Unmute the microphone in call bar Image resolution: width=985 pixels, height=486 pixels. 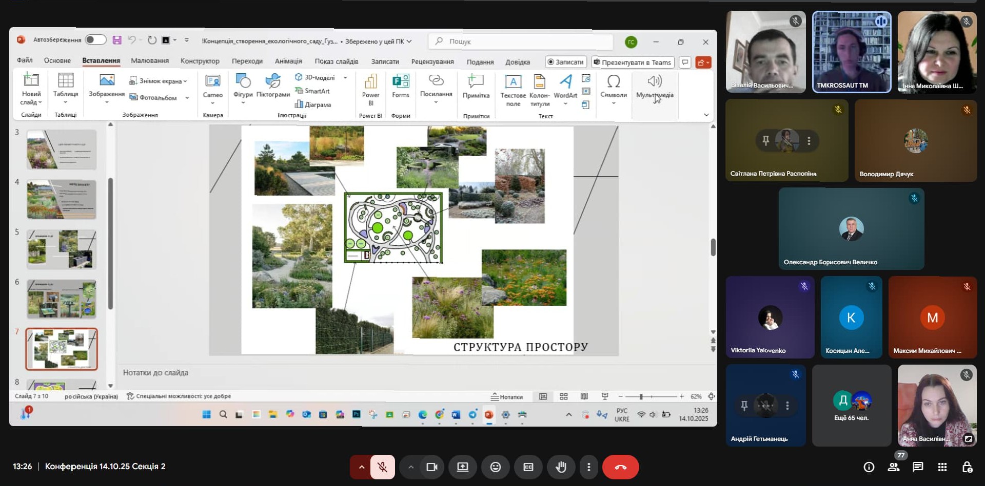click(382, 467)
